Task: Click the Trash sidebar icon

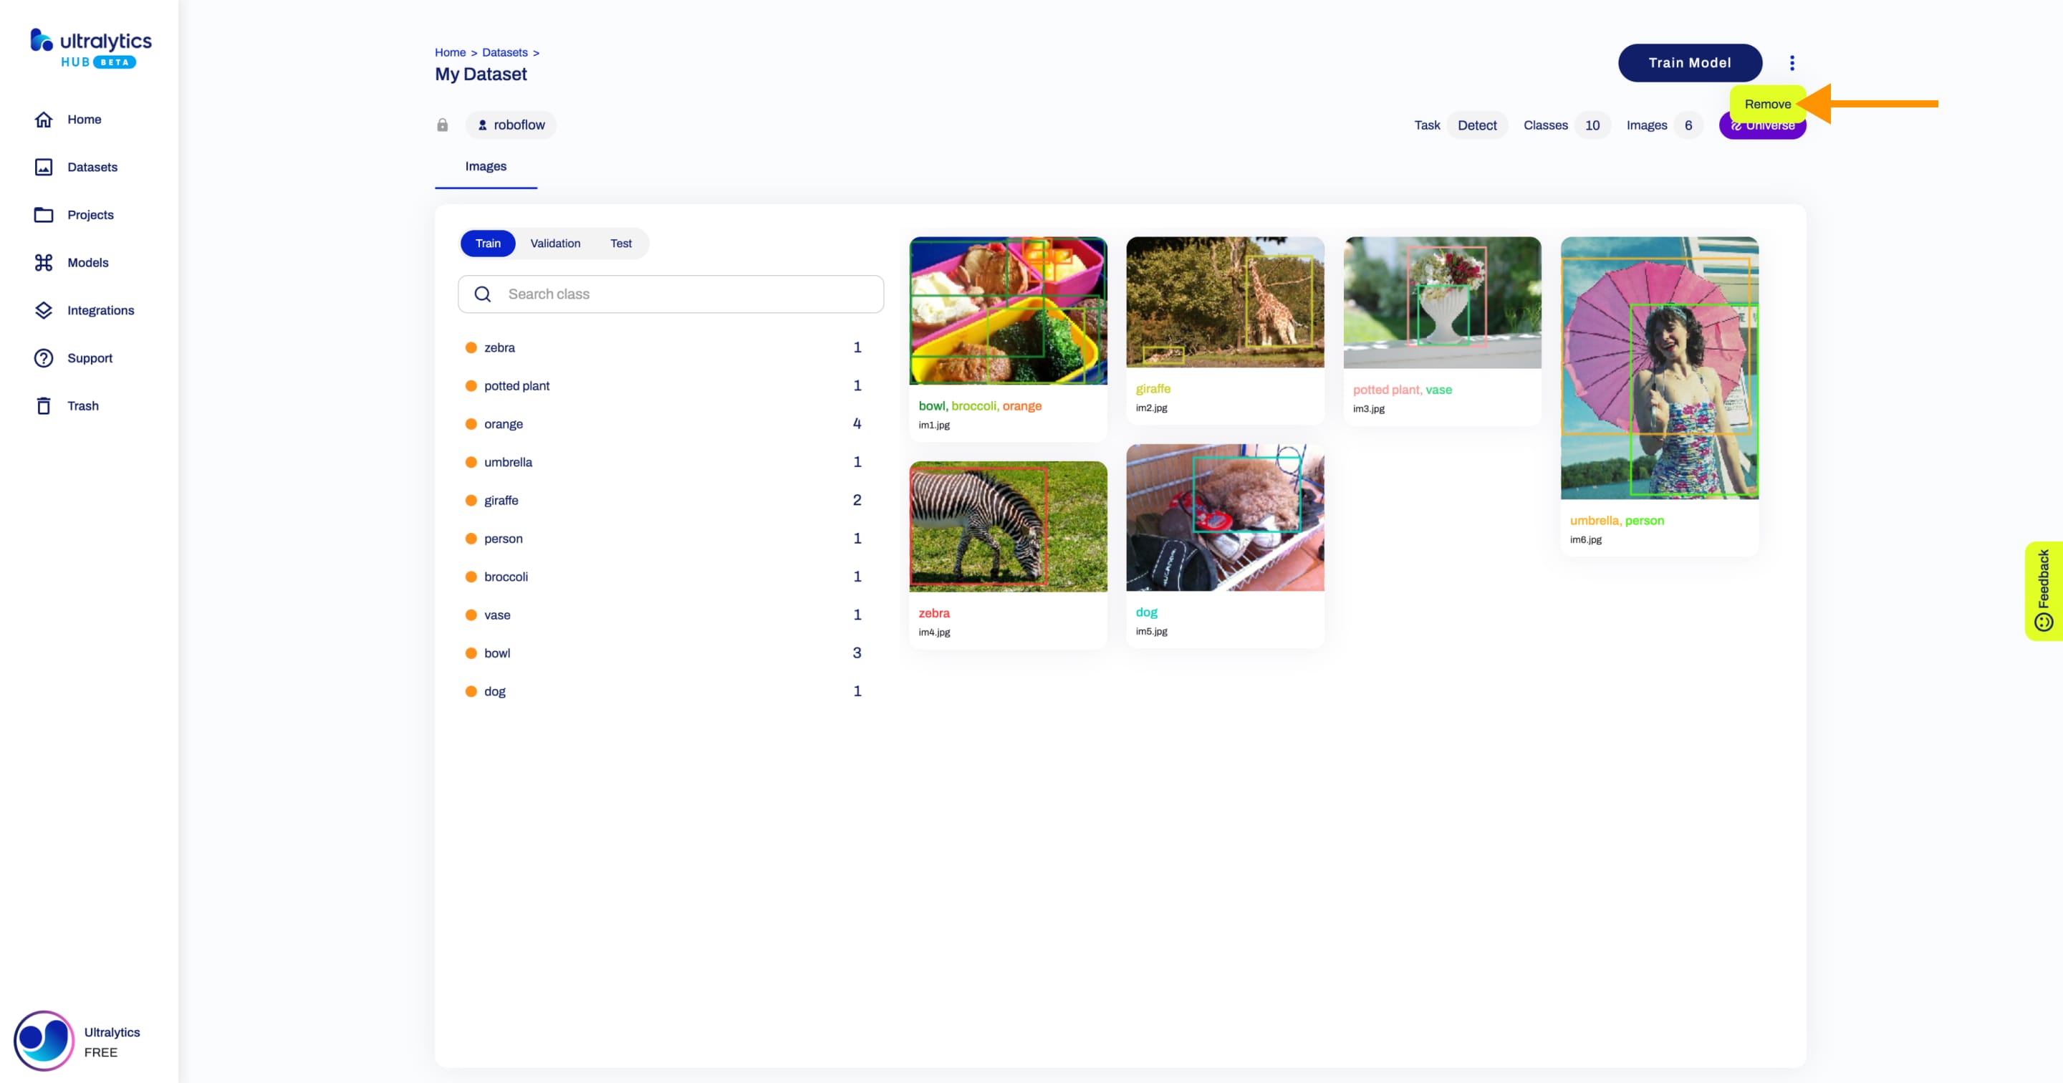Action: [x=42, y=405]
